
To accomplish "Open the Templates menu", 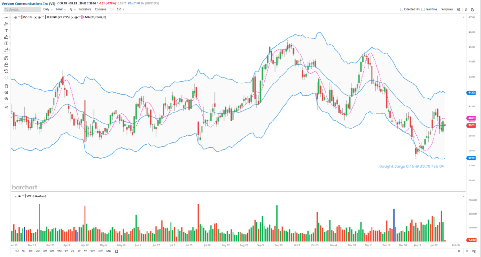I will coord(447,9).
